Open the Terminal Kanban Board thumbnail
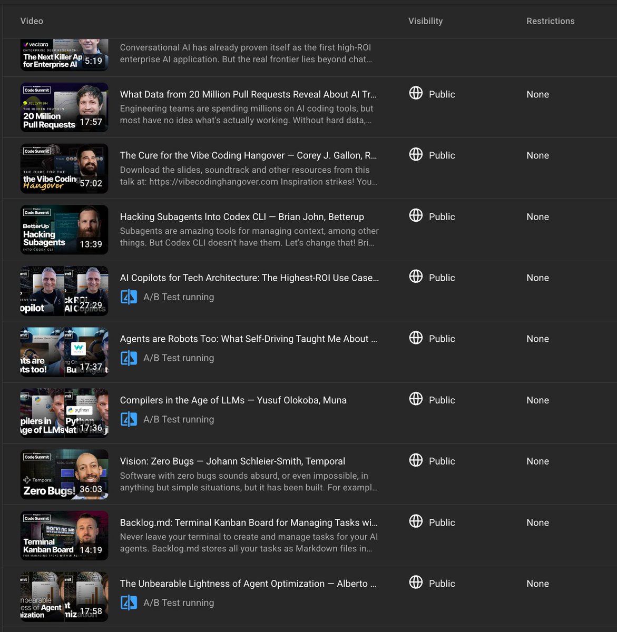This screenshot has height=632, width=617. (x=64, y=536)
